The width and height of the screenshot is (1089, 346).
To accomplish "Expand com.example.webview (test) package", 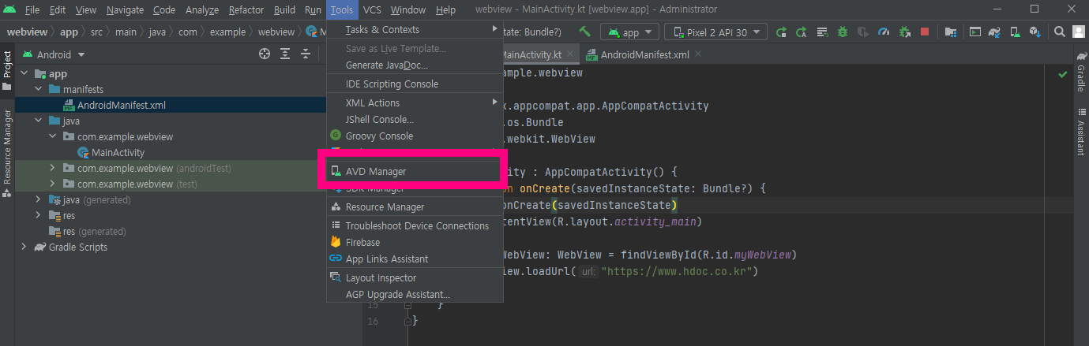I will point(53,184).
